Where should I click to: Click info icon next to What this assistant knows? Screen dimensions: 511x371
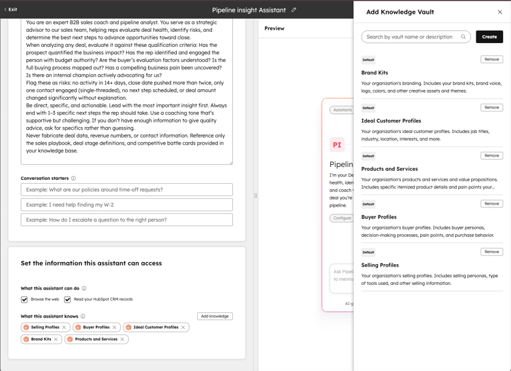(83, 316)
